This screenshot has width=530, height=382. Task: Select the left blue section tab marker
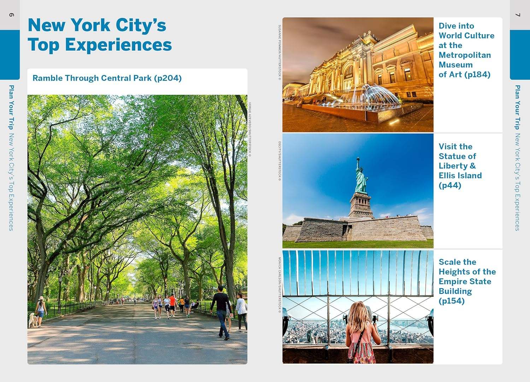10,54
